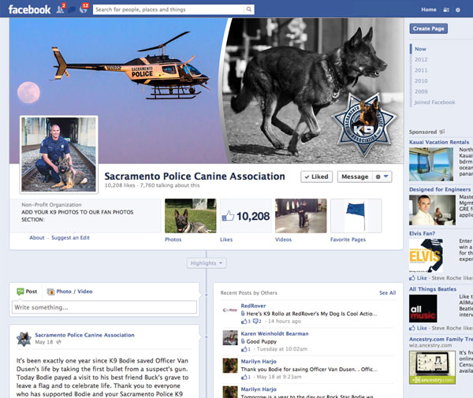Click 'May 18' post date
The width and height of the screenshot is (473, 398).
[x=43, y=342]
